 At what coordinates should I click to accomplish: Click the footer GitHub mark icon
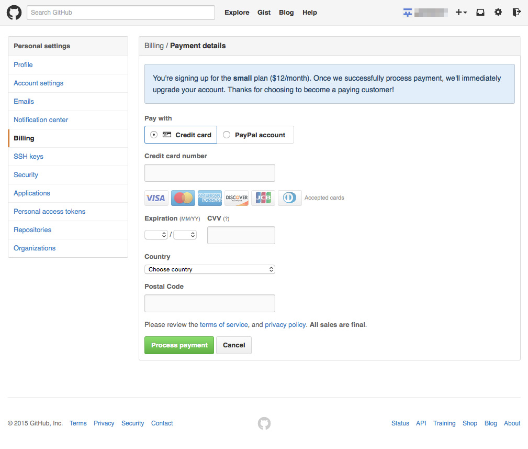point(264,423)
